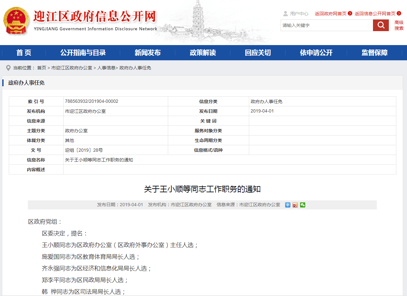
Task: Click the 信息分类 table value 政府办人事任免
Action: [x=267, y=101]
